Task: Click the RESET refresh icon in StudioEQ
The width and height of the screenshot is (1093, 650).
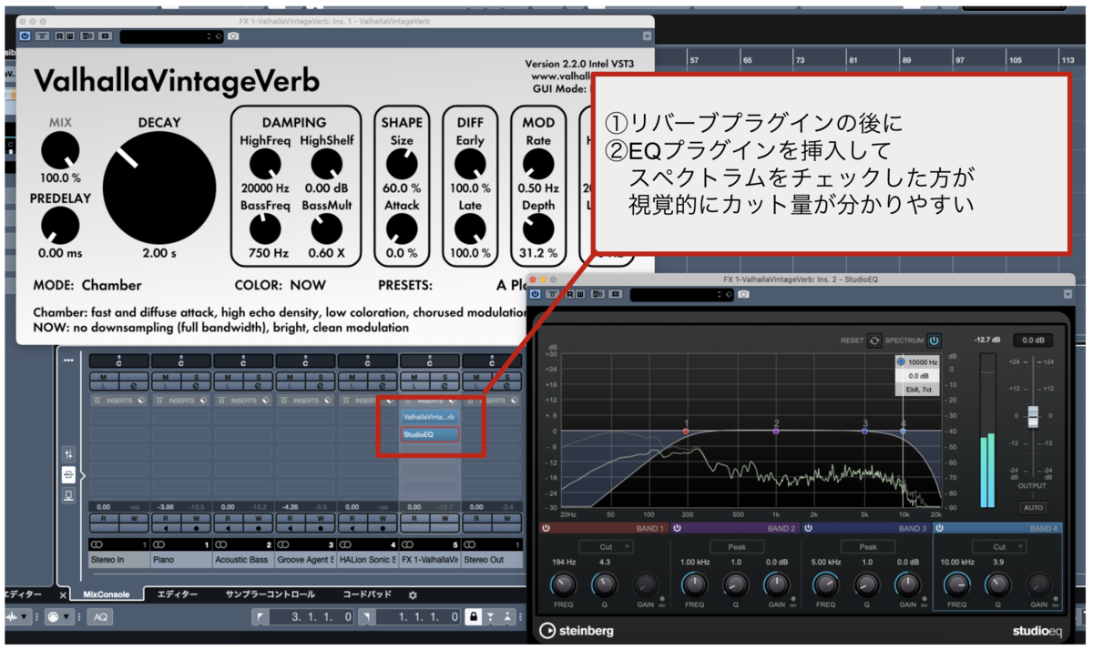Action: pos(873,340)
